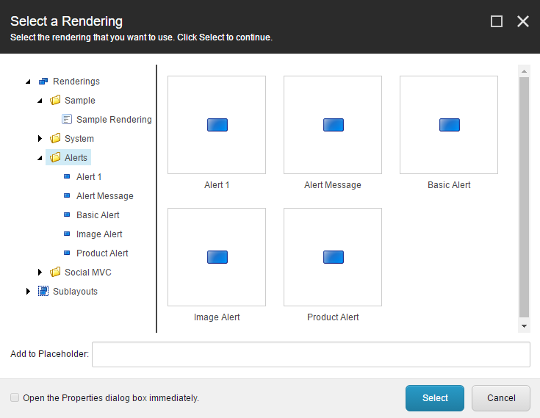Screen dimensions: 540x418
Task: Select Image Alert in the tree
Action: [x=99, y=234]
